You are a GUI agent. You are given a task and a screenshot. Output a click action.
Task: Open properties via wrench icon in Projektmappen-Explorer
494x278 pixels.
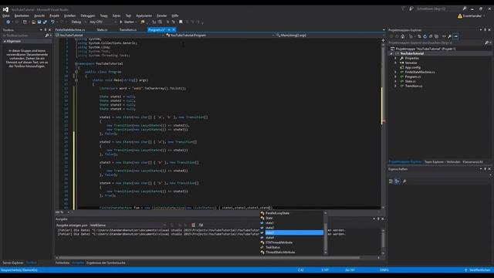tap(449, 36)
